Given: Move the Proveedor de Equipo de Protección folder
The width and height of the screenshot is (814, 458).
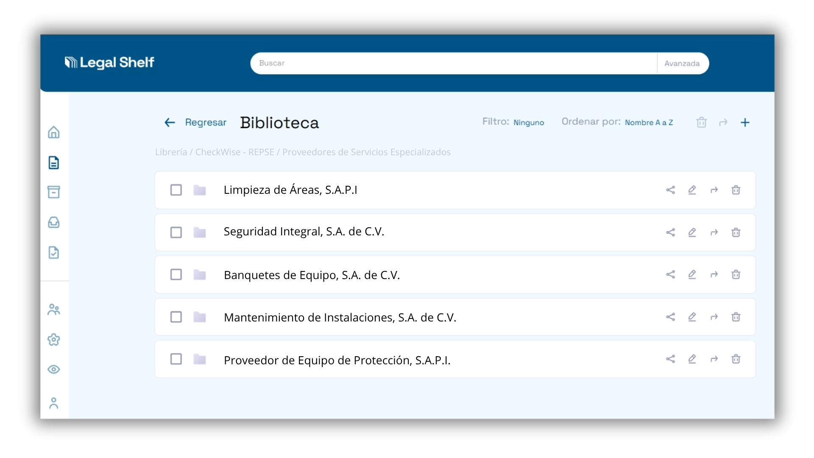Looking at the screenshot, I should [714, 359].
